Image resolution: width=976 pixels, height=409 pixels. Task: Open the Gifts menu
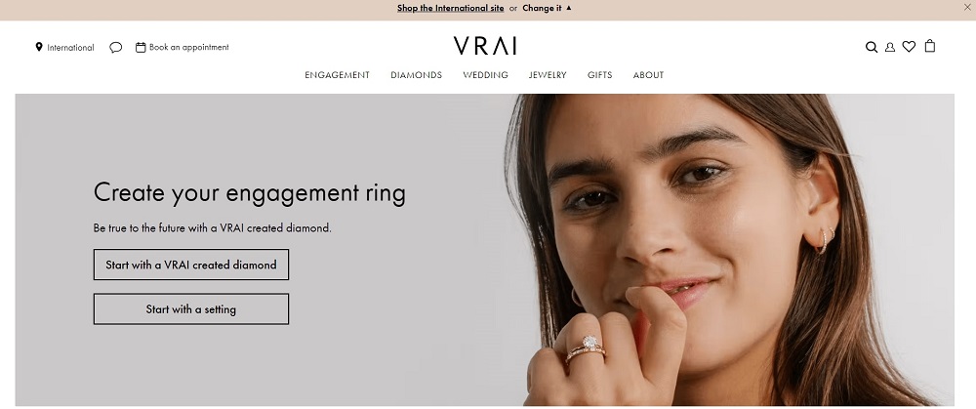[599, 75]
